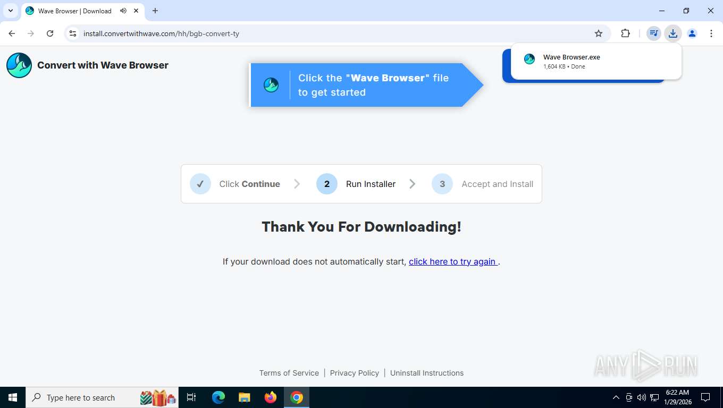The width and height of the screenshot is (723, 408).
Task: Open Task View in taskbar
Action: coord(191,397)
